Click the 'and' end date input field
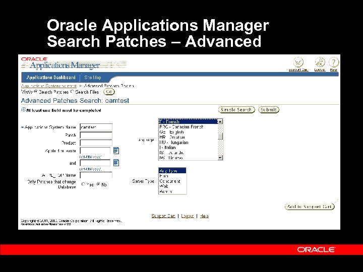363x272 pixels. (95, 163)
